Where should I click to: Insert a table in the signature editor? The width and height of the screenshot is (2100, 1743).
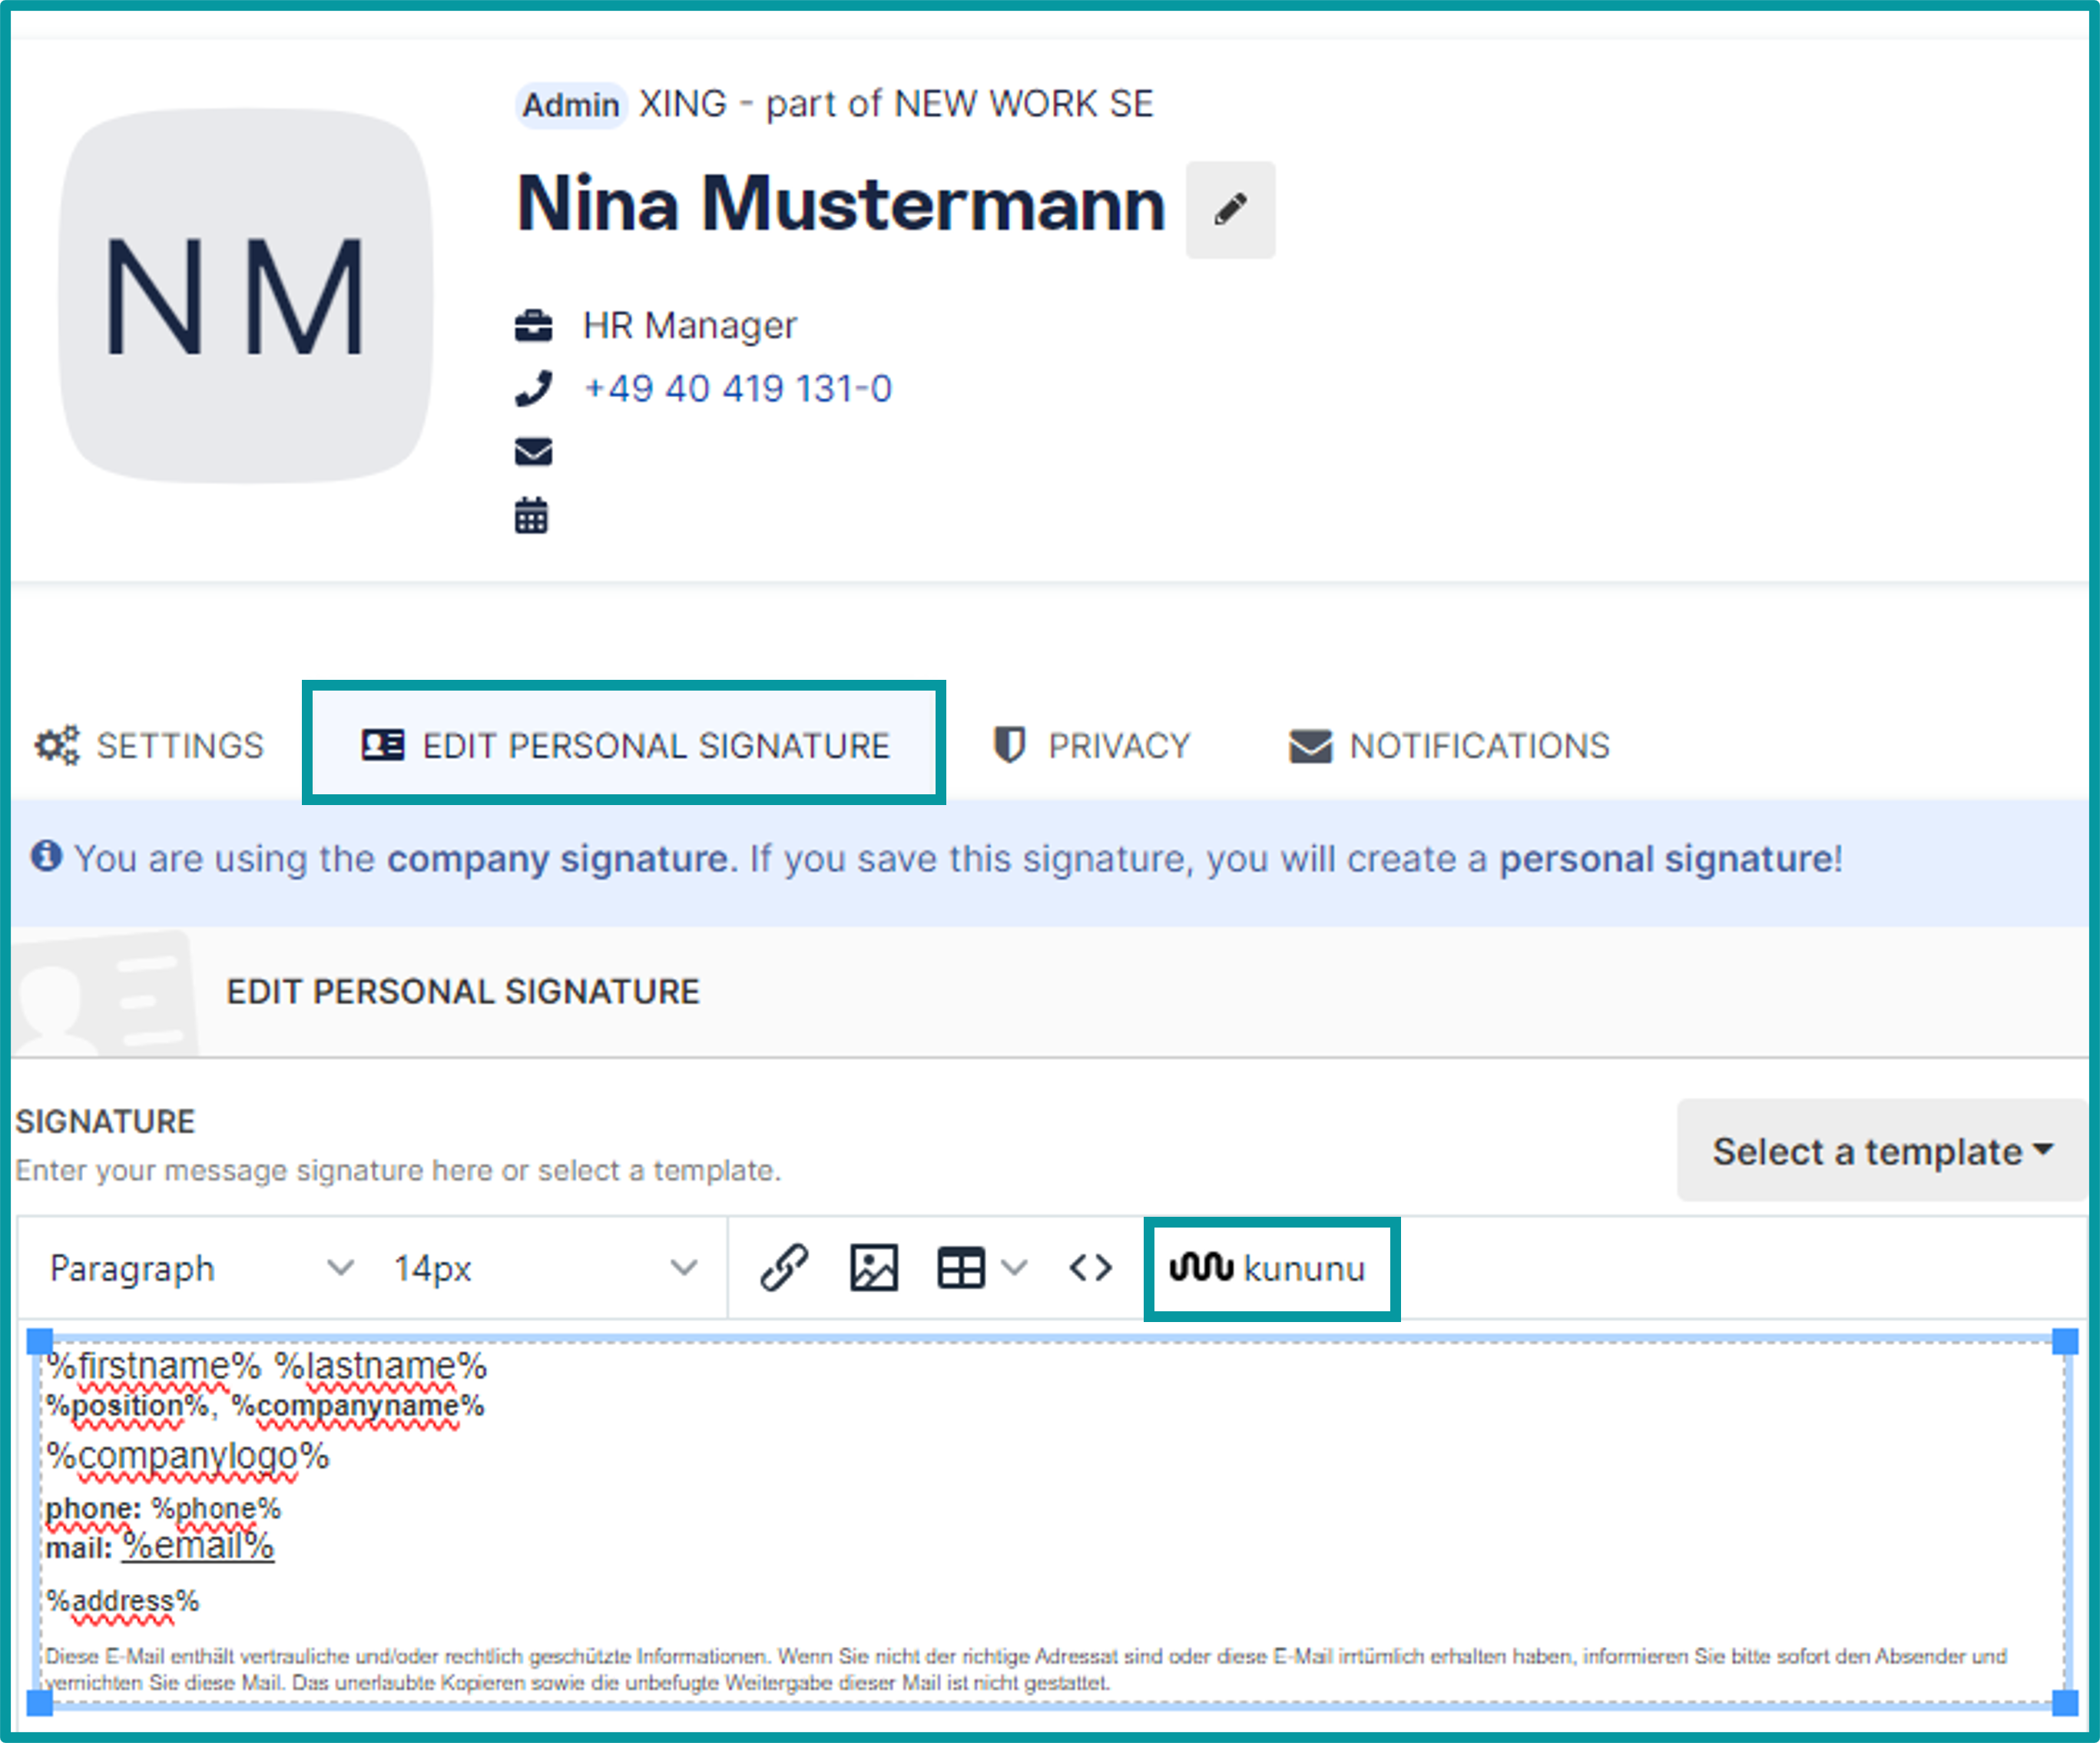961,1267
